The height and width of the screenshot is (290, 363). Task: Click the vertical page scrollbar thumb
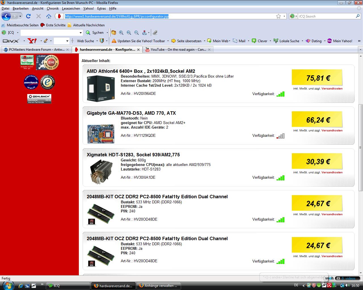361,147
